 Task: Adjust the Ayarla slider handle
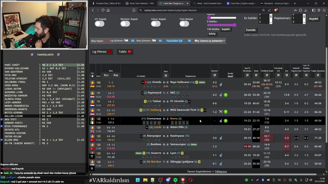(209, 18)
